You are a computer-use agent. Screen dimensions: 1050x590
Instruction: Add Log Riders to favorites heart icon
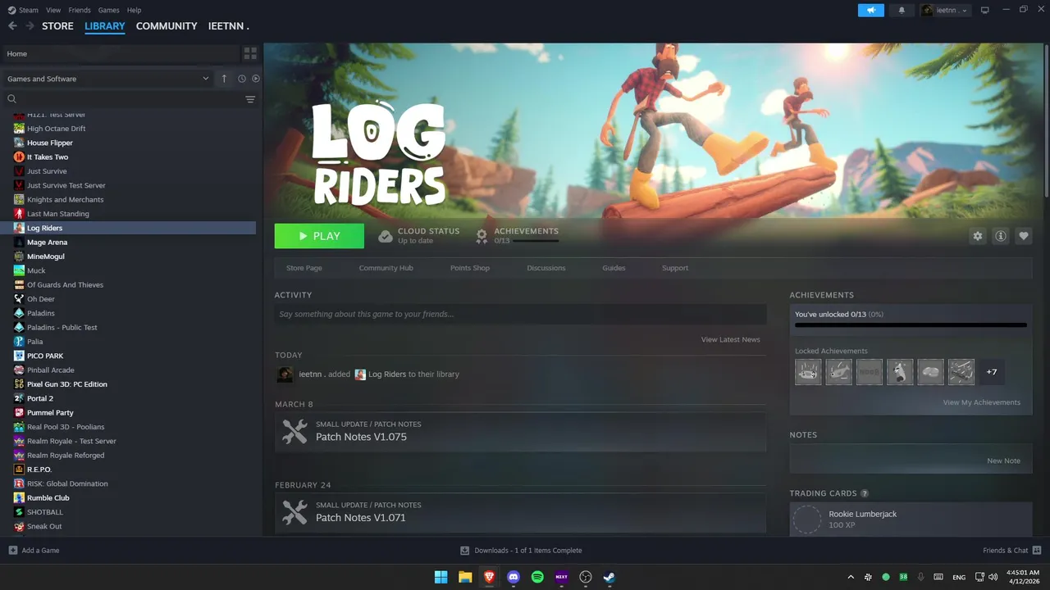[1024, 236]
